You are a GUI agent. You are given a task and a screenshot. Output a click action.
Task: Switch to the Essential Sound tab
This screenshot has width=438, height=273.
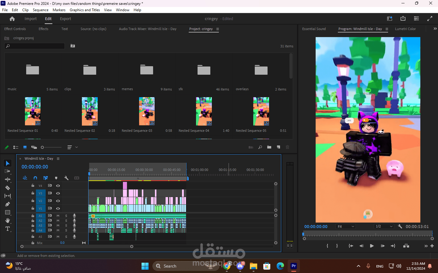(314, 29)
